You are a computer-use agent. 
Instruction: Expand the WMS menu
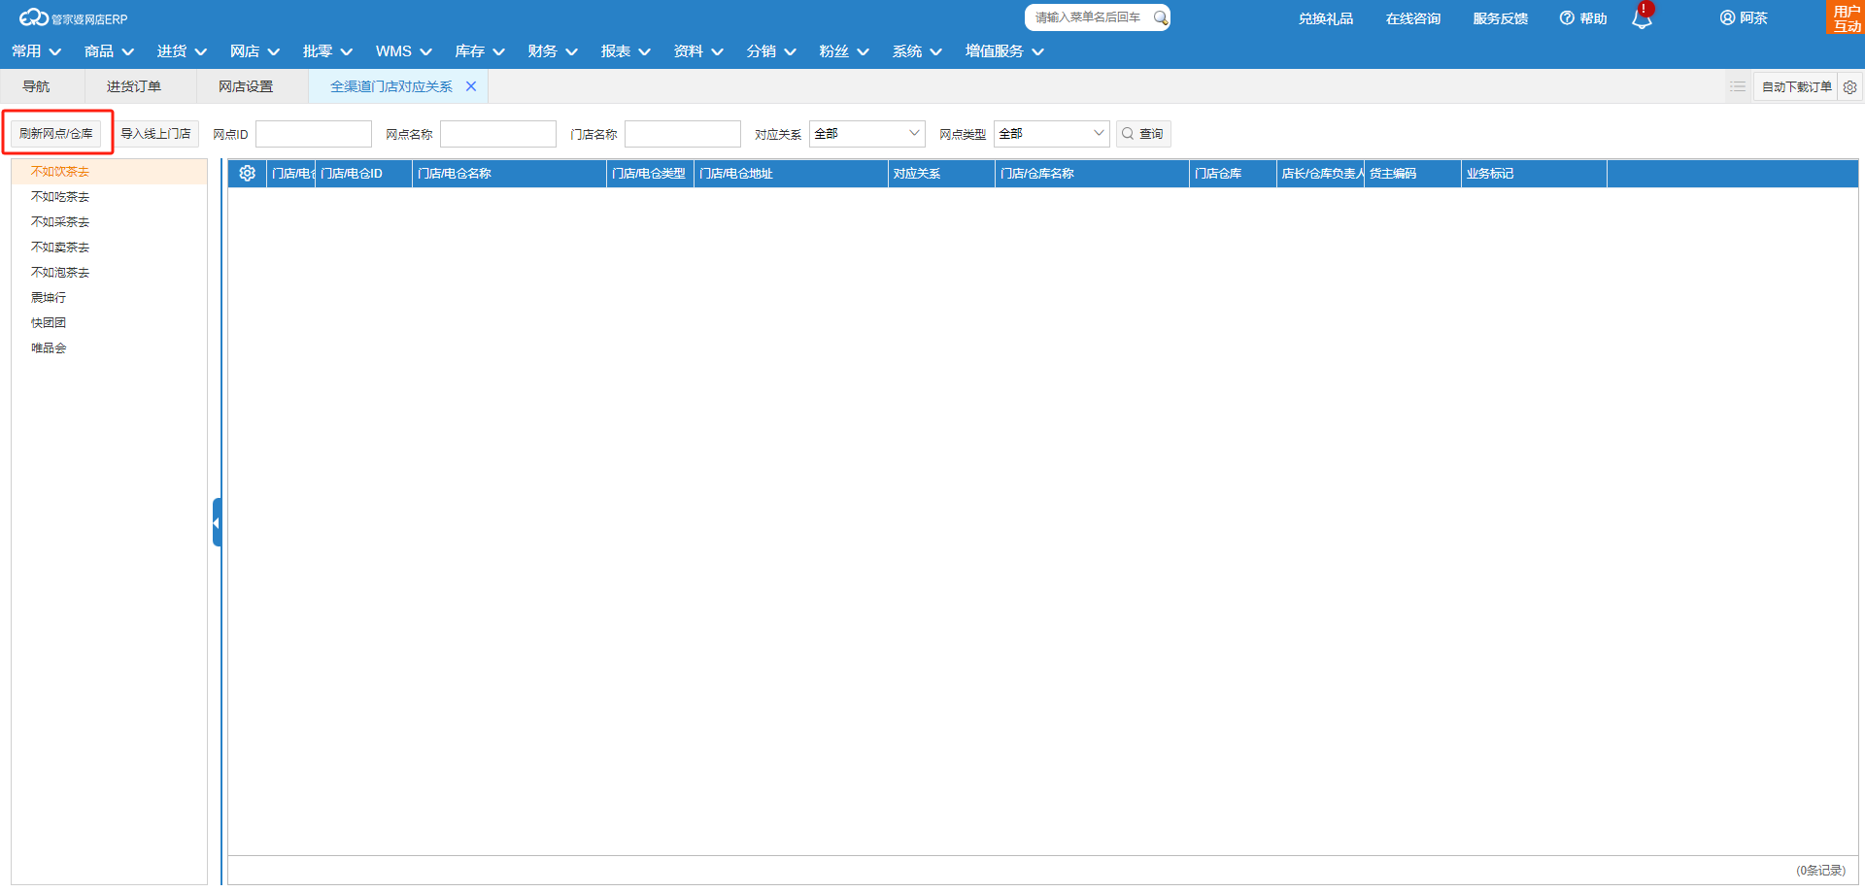point(403,51)
